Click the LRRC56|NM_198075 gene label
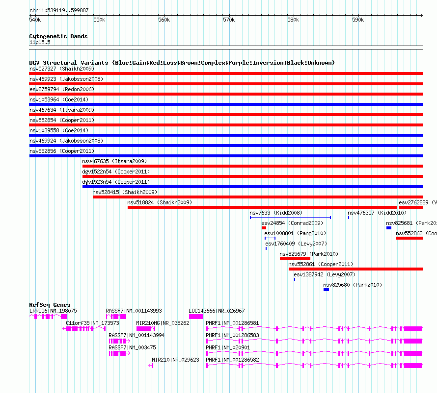Screen dimensions: 437x393 pyautogui.click(x=53, y=311)
